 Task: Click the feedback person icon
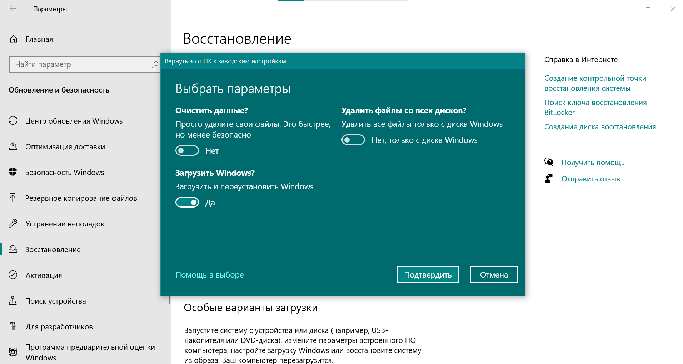point(549,179)
